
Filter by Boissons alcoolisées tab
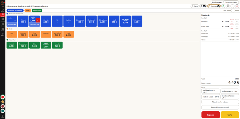click(15, 10)
